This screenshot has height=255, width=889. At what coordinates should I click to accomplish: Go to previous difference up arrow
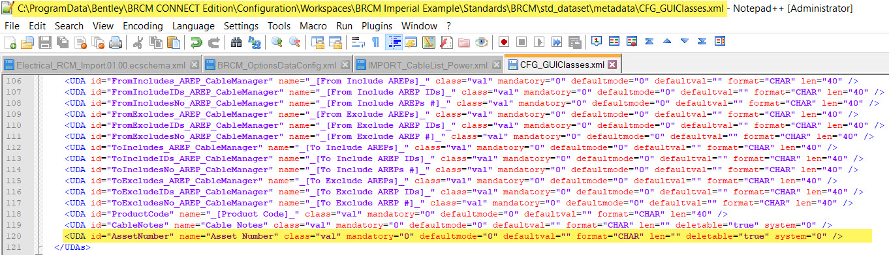tap(667, 41)
